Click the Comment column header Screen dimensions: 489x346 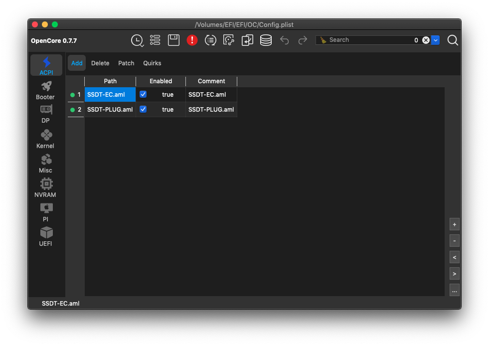(x=211, y=81)
